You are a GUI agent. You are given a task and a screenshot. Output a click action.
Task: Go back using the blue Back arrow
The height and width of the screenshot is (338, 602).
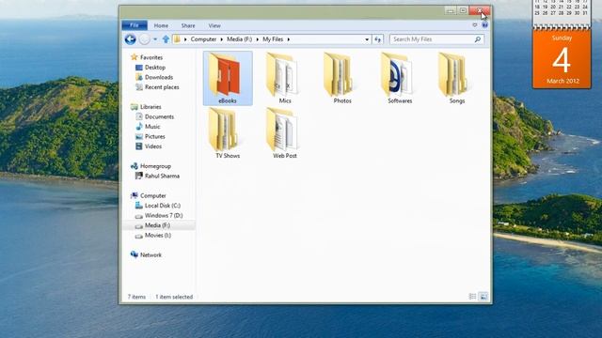[130, 39]
